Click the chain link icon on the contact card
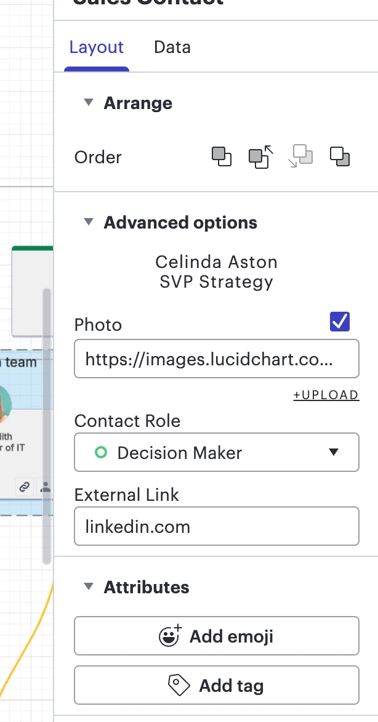 (x=24, y=487)
